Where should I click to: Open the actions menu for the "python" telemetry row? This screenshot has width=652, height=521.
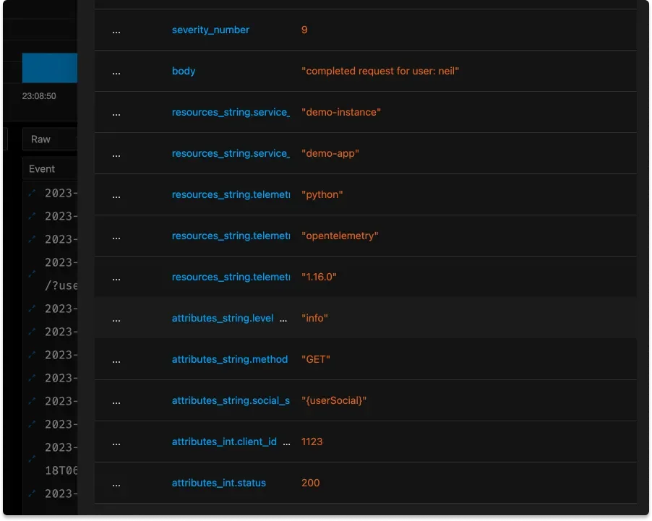tap(116, 195)
